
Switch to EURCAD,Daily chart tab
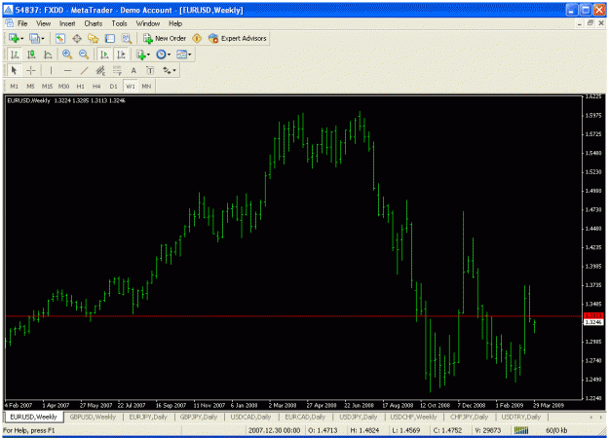(x=305, y=417)
